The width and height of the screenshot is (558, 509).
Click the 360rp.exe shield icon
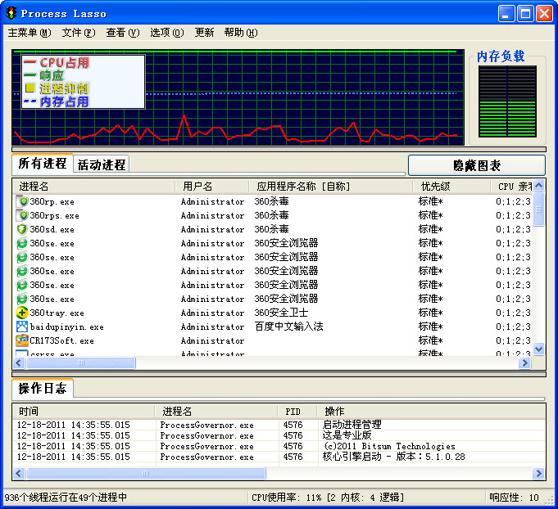point(22,201)
